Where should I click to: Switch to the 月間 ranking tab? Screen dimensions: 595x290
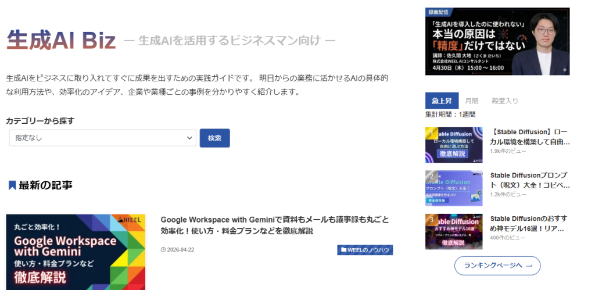tap(472, 101)
